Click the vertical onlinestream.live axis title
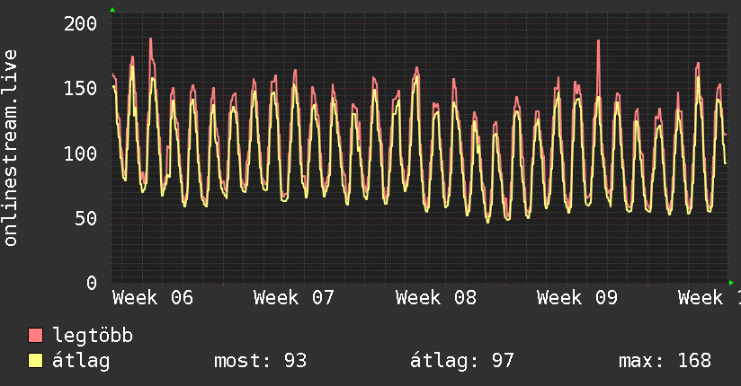This screenshot has width=741, height=386. [11, 148]
